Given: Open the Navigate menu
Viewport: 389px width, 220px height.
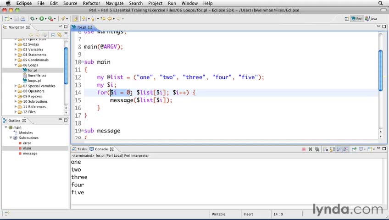Looking at the screenshot, I should [114, 3].
